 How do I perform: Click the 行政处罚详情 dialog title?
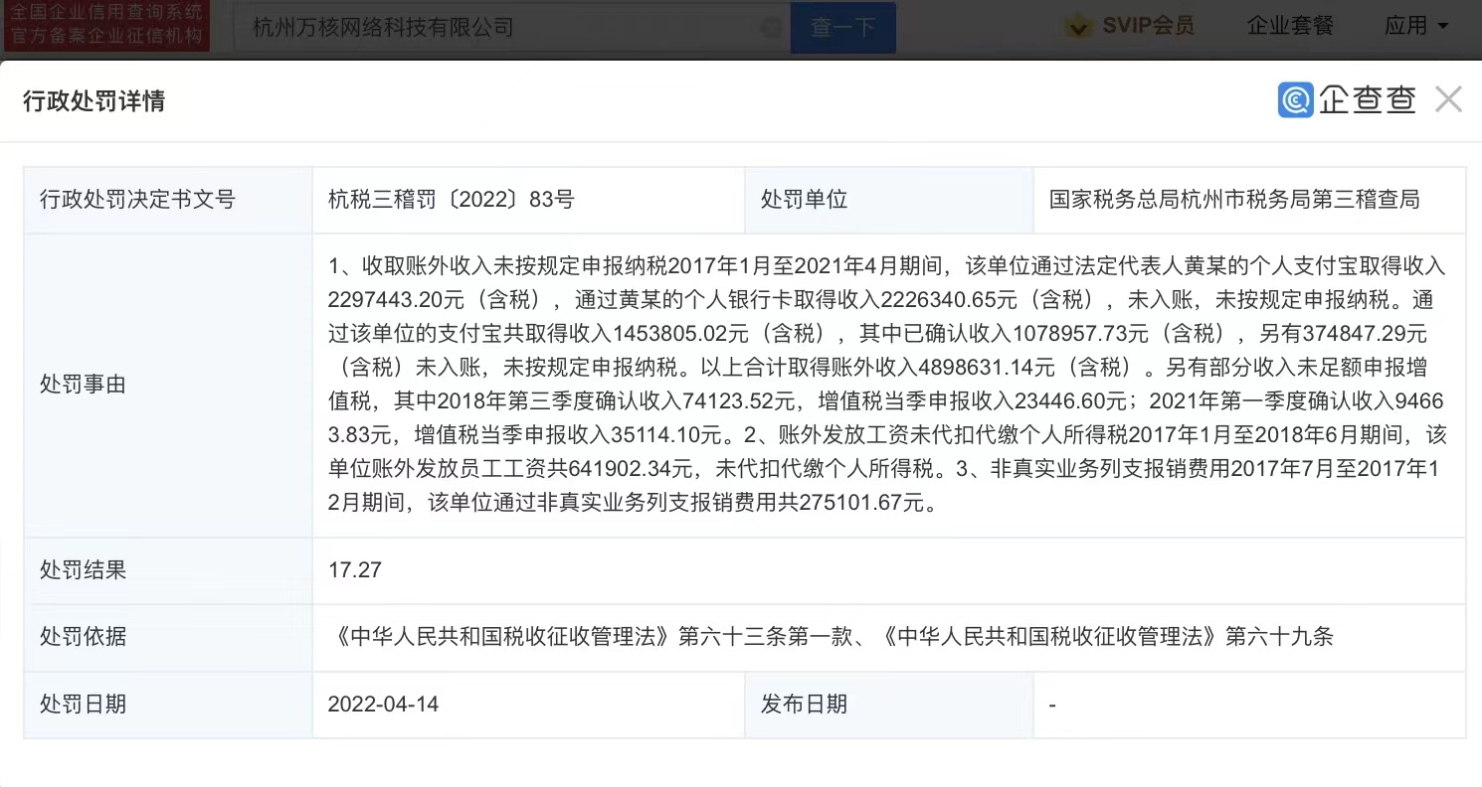point(93,100)
